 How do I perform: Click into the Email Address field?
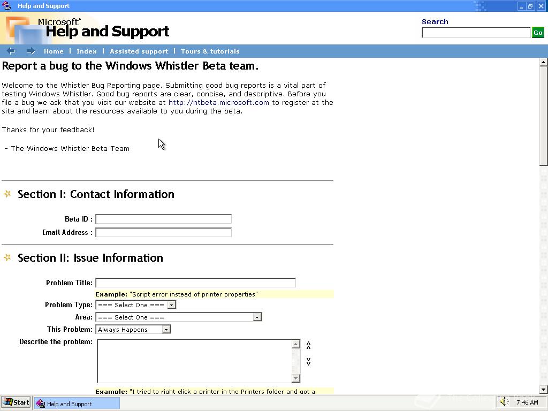(164, 232)
